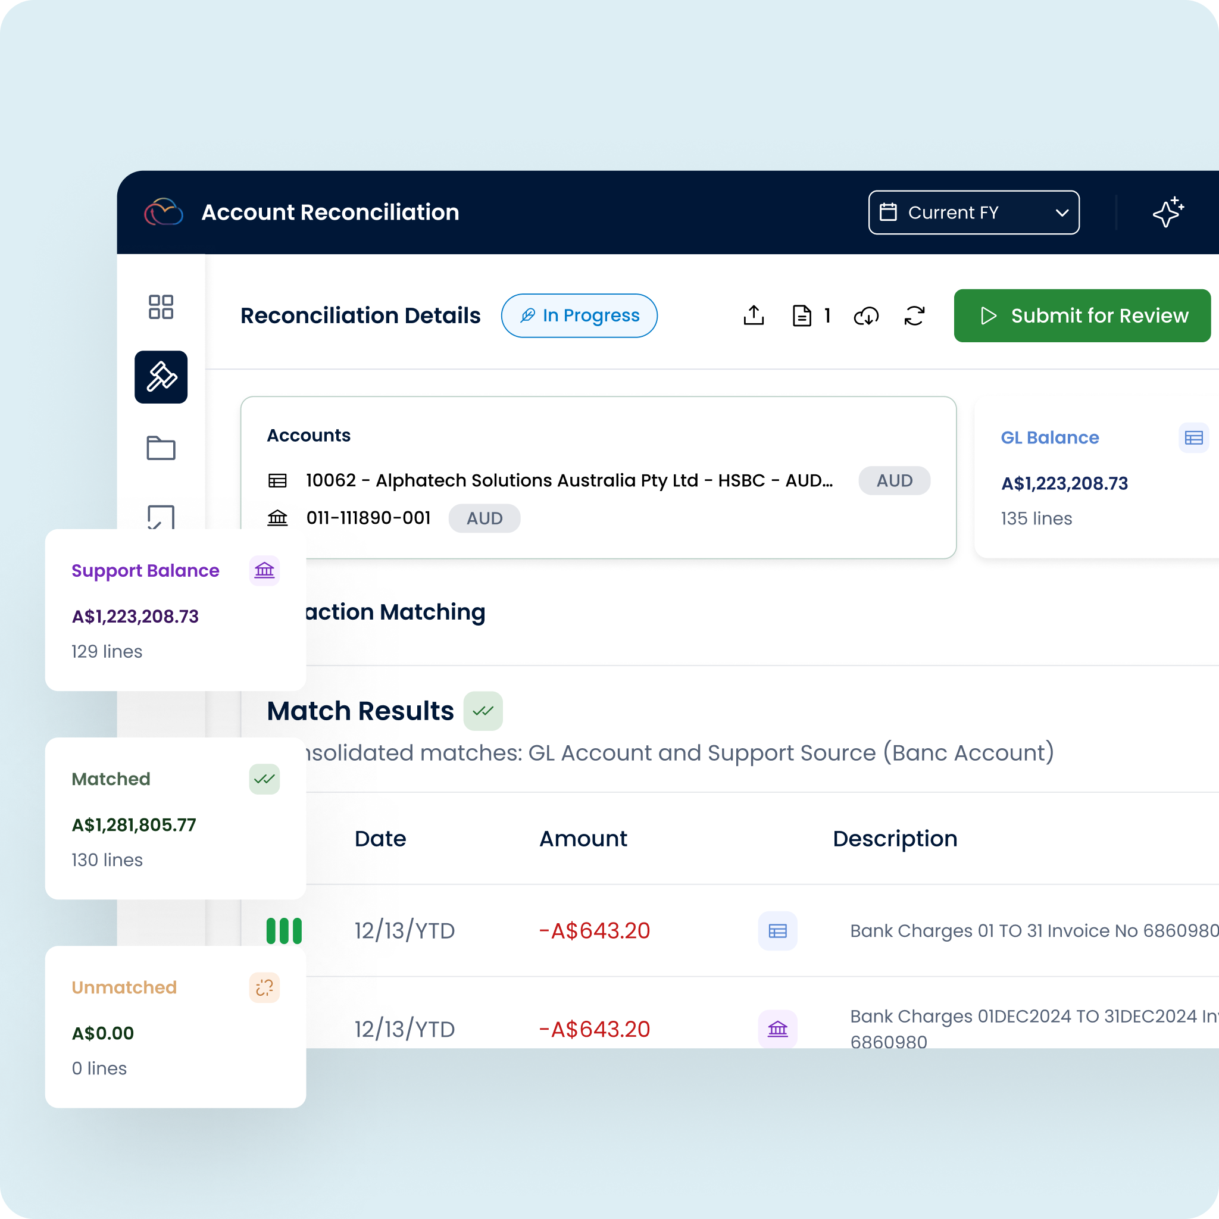Click the In Progress status badge
Screen dimensions: 1219x1219
point(579,315)
